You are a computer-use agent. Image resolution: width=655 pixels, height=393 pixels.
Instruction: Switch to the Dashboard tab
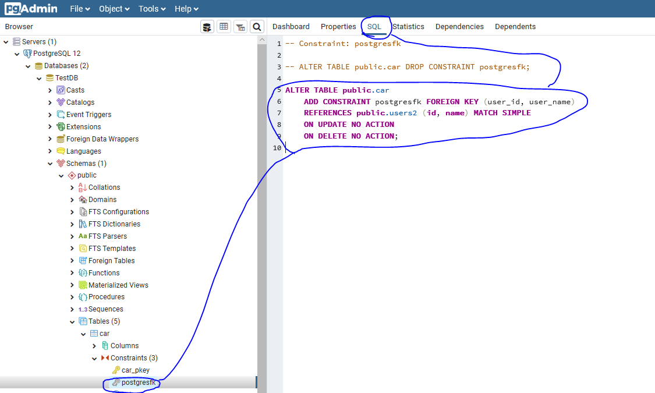pos(291,27)
